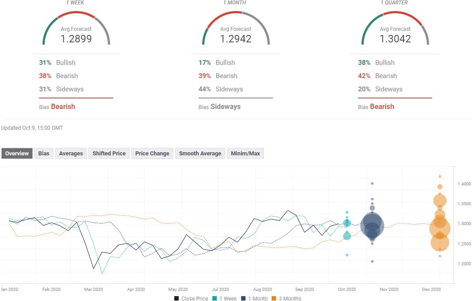
Task: Click the 1.2899 weekly forecast value
Action: (x=76, y=39)
